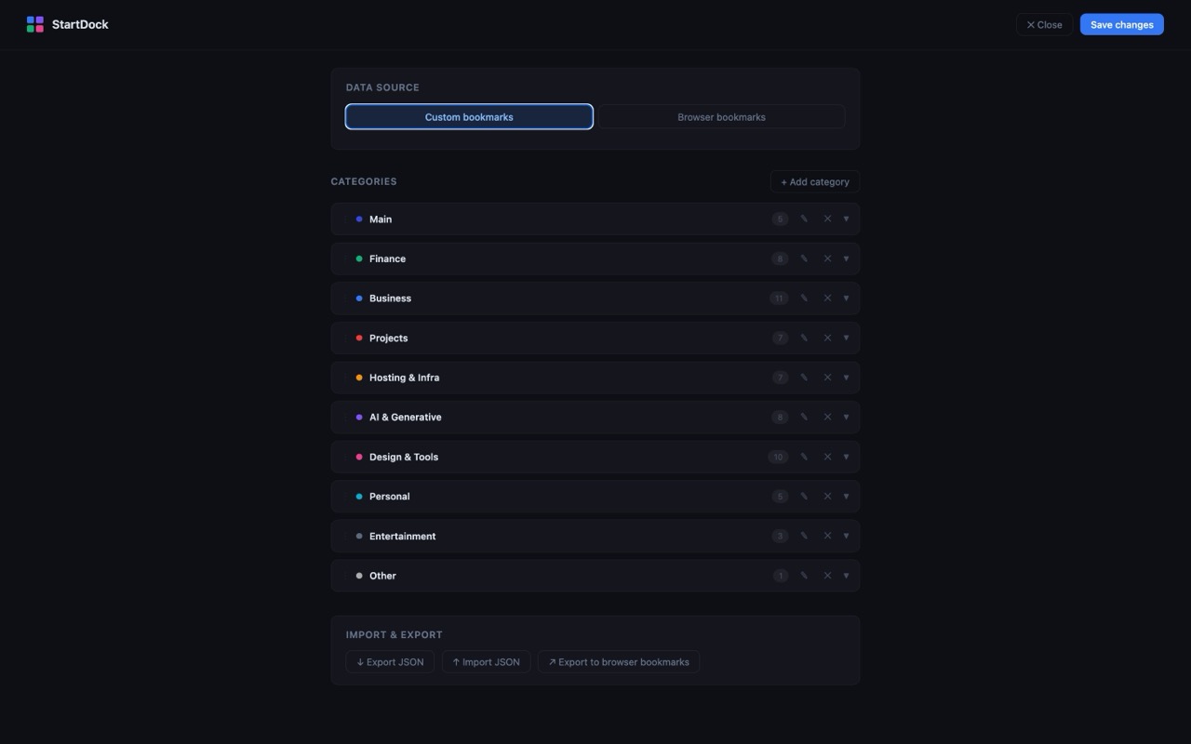Image resolution: width=1191 pixels, height=744 pixels.
Task: Delete the Personal category with its X icon
Action: 827,497
